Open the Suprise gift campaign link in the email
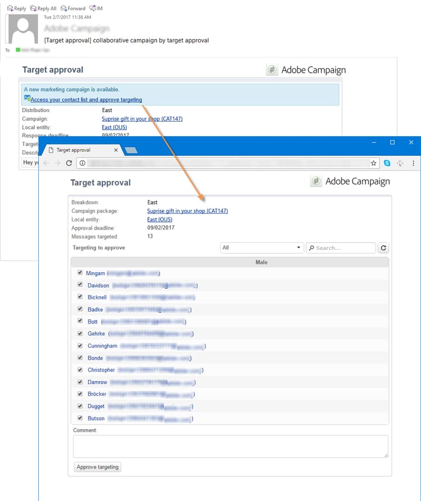 click(142, 119)
